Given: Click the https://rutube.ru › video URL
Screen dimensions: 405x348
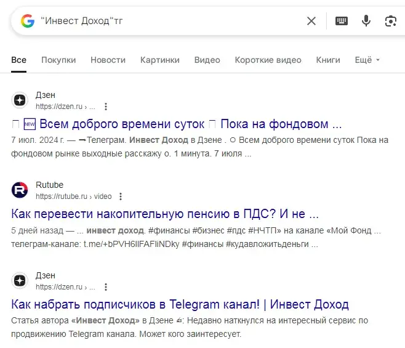Looking at the screenshot, I should (x=74, y=196).
